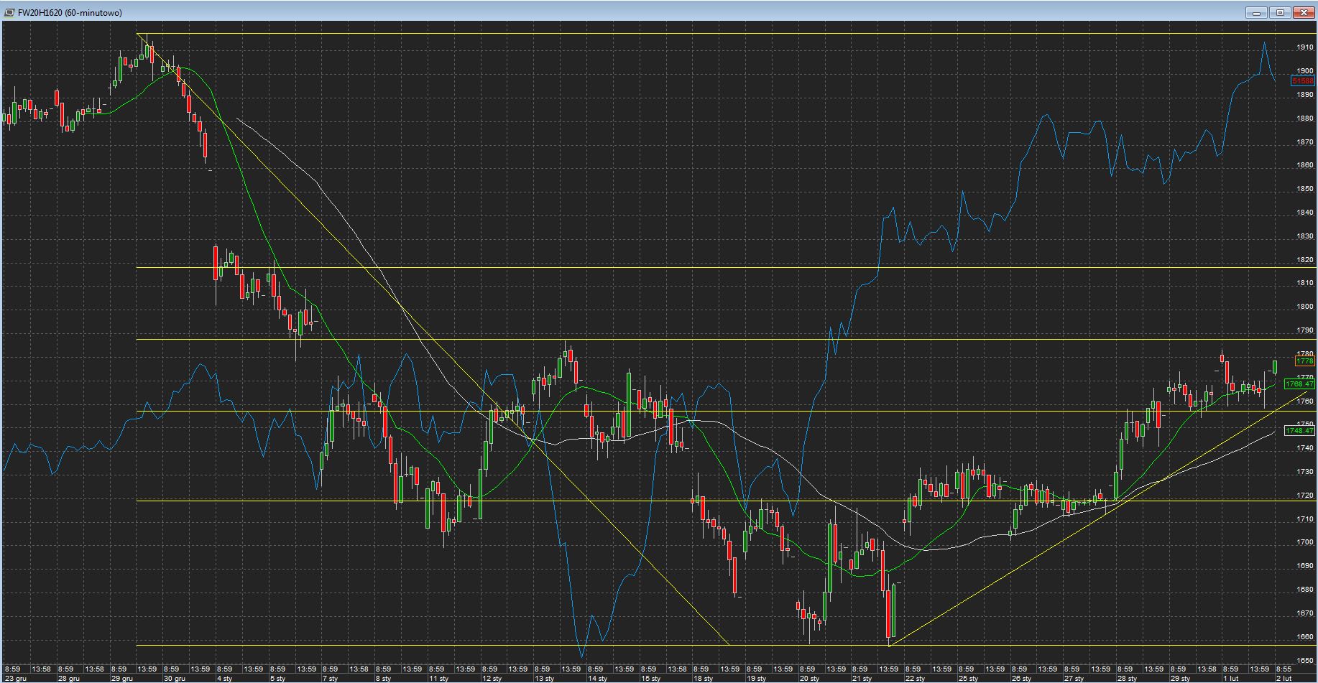Click the 12 sty date label
The height and width of the screenshot is (683, 1318).
pos(492,678)
